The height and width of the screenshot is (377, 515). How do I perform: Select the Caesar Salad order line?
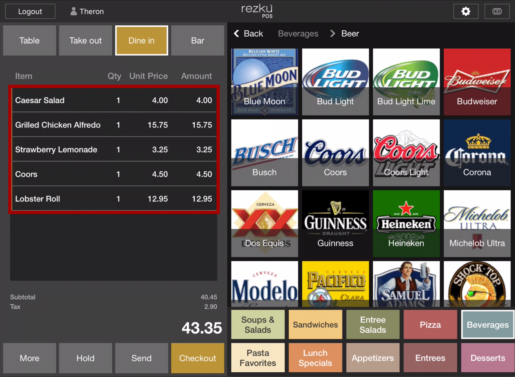point(114,100)
